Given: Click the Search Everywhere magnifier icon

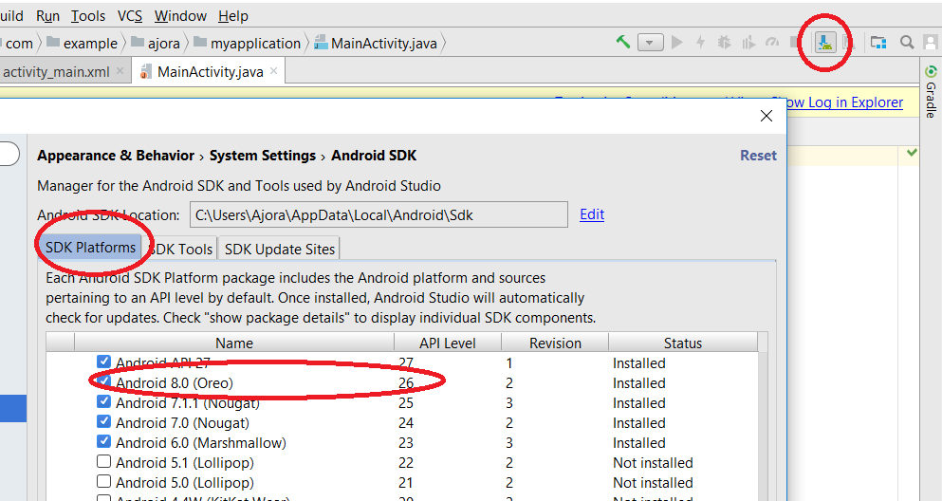Looking at the screenshot, I should click(907, 42).
